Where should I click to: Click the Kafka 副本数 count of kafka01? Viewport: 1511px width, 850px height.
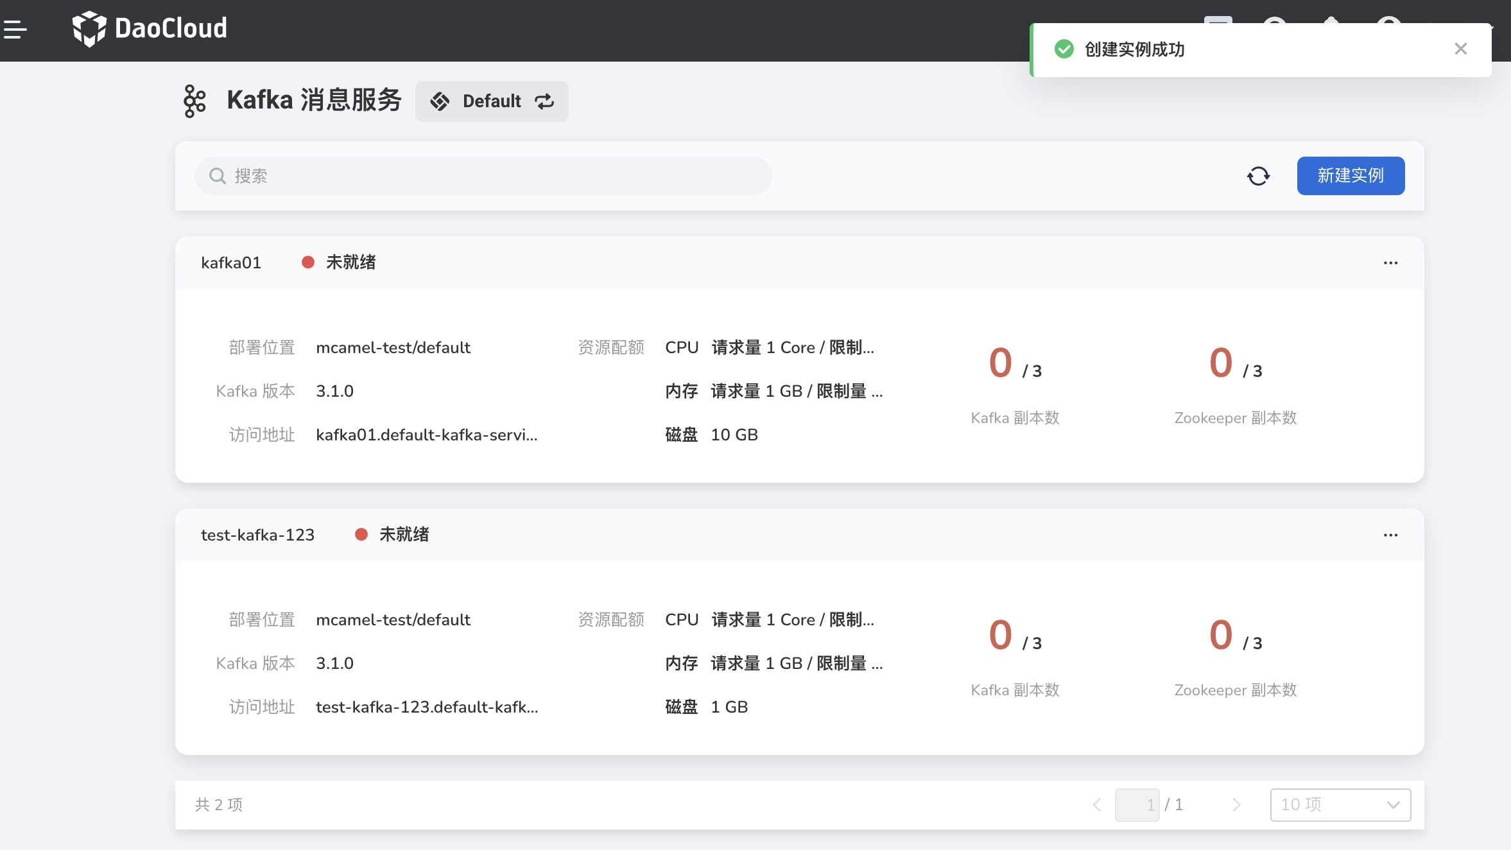tap(1015, 363)
